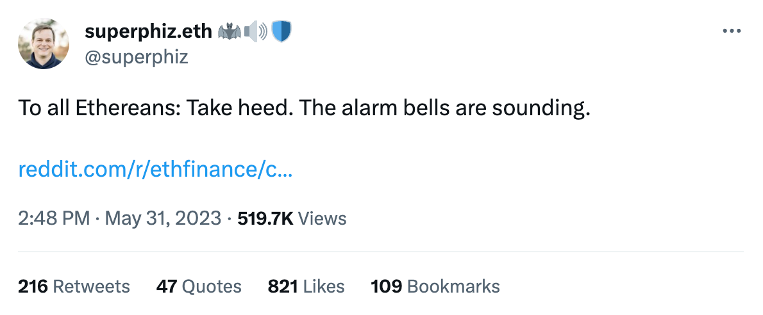This screenshot has height=315, width=763.
Task: View the 519.7K view count
Action: point(265,218)
